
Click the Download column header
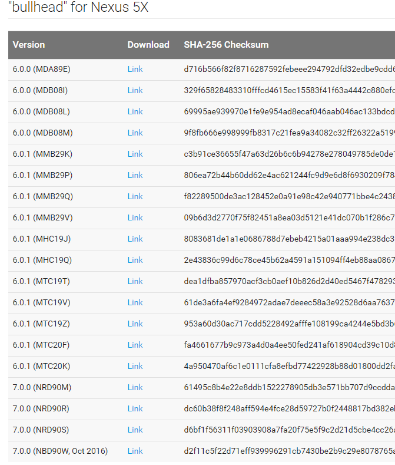(x=148, y=45)
